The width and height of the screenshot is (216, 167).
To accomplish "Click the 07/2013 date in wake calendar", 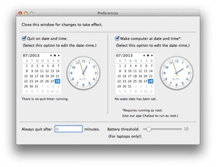I will tap(124, 56).
